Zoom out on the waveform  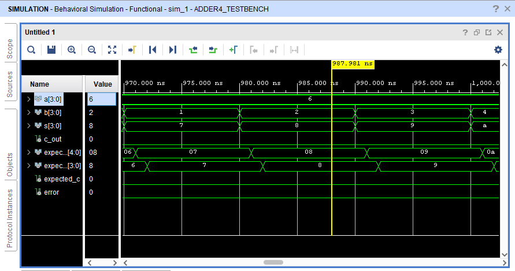tap(92, 50)
